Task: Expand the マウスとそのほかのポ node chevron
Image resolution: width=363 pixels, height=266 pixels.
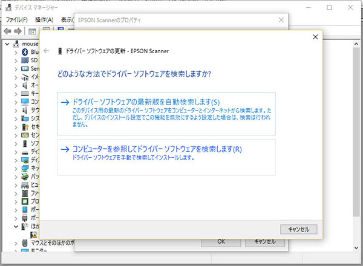Action: tap(16, 244)
